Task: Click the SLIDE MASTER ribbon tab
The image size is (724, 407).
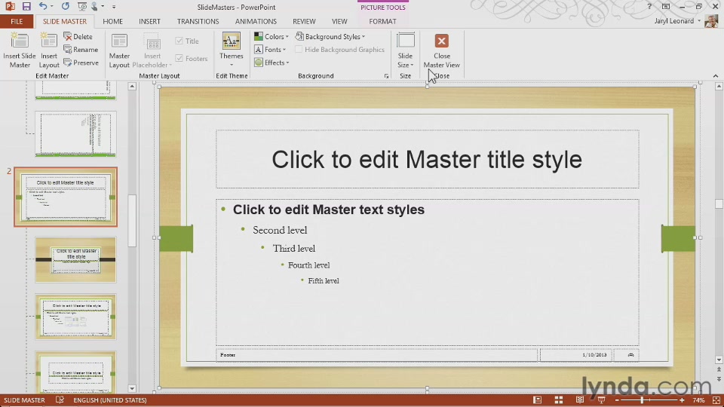Action: pyautogui.click(x=65, y=21)
